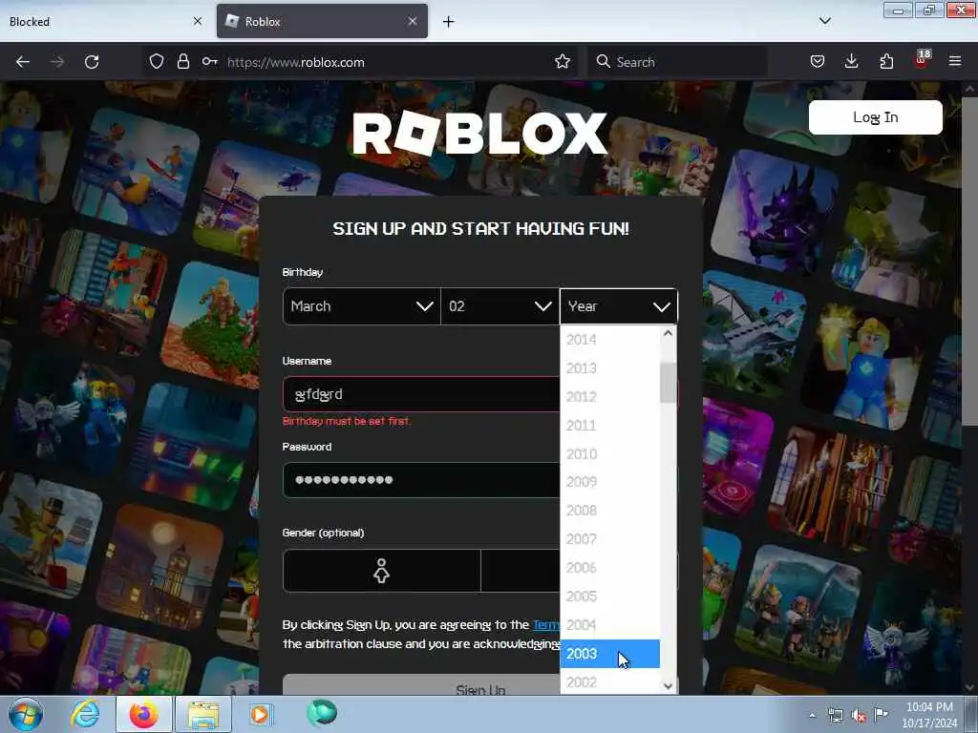This screenshot has width=978, height=733.
Task: Switch to the Roblox tab
Action: click(322, 21)
